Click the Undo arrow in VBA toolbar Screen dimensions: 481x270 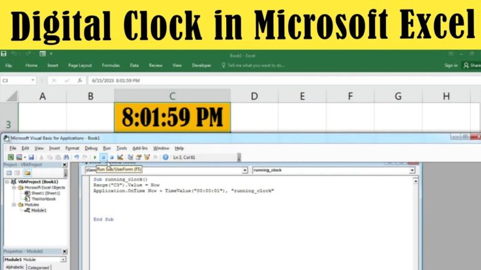76,157
